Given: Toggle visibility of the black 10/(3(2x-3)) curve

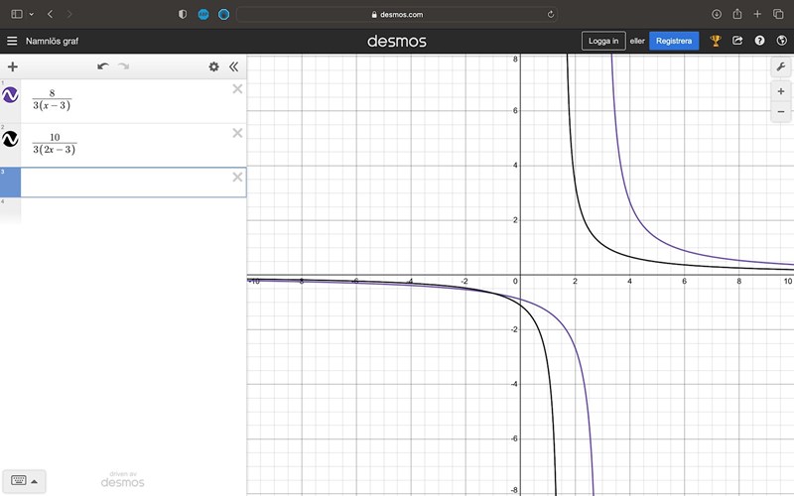Looking at the screenshot, I should coord(10,140).
